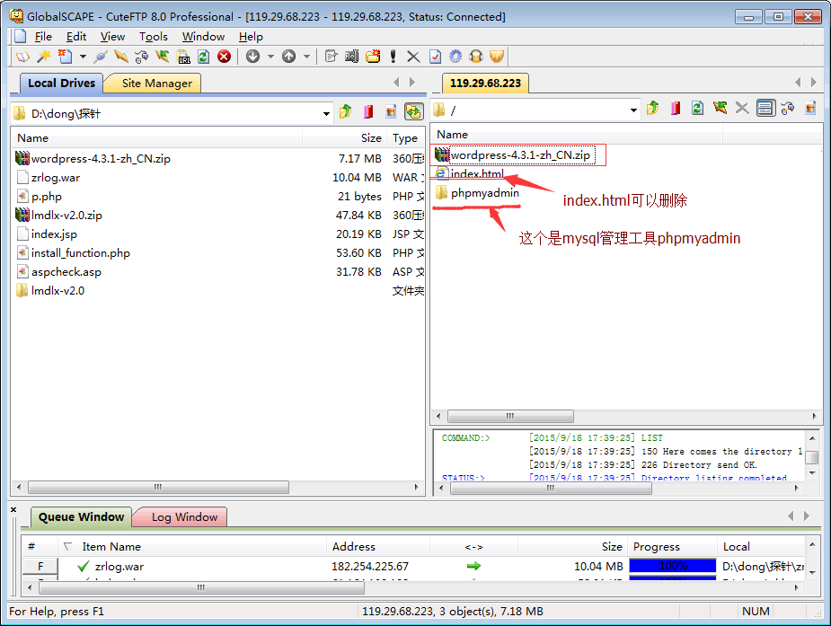Image resolution: width=831 pixels, height=626 pixels.
Task: Launch the Connection Wizard wand icon
Action: [x=43, y=57]
